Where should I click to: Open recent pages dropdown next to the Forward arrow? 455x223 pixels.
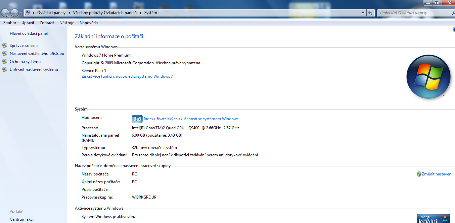pos(21,13)
